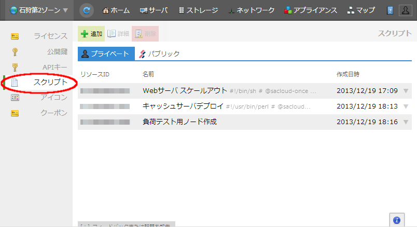Sort by the 作成日時 column header
Viewport: 417px width, 227px height.
click(x=347, y=74)
